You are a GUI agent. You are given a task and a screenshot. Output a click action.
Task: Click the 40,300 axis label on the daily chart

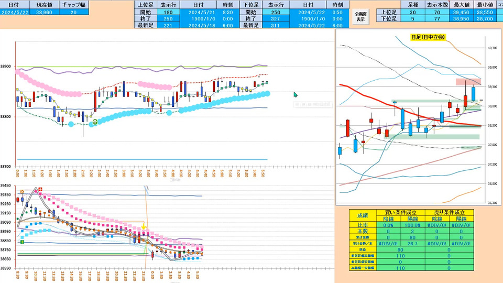(493, 48)
